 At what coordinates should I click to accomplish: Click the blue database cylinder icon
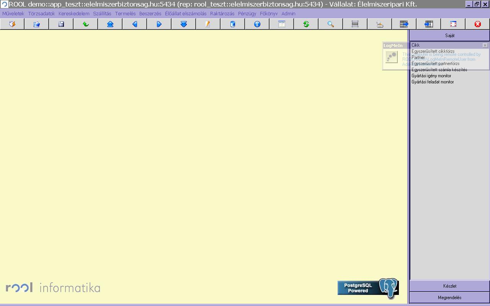pos(232,24)
